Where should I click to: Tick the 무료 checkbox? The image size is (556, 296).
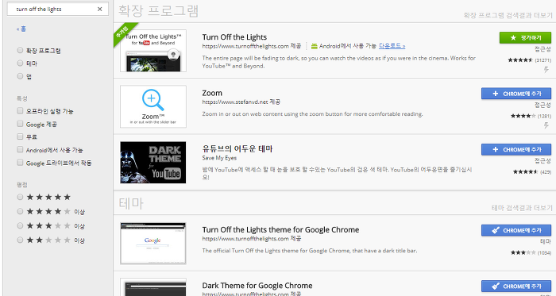(20, 136)
